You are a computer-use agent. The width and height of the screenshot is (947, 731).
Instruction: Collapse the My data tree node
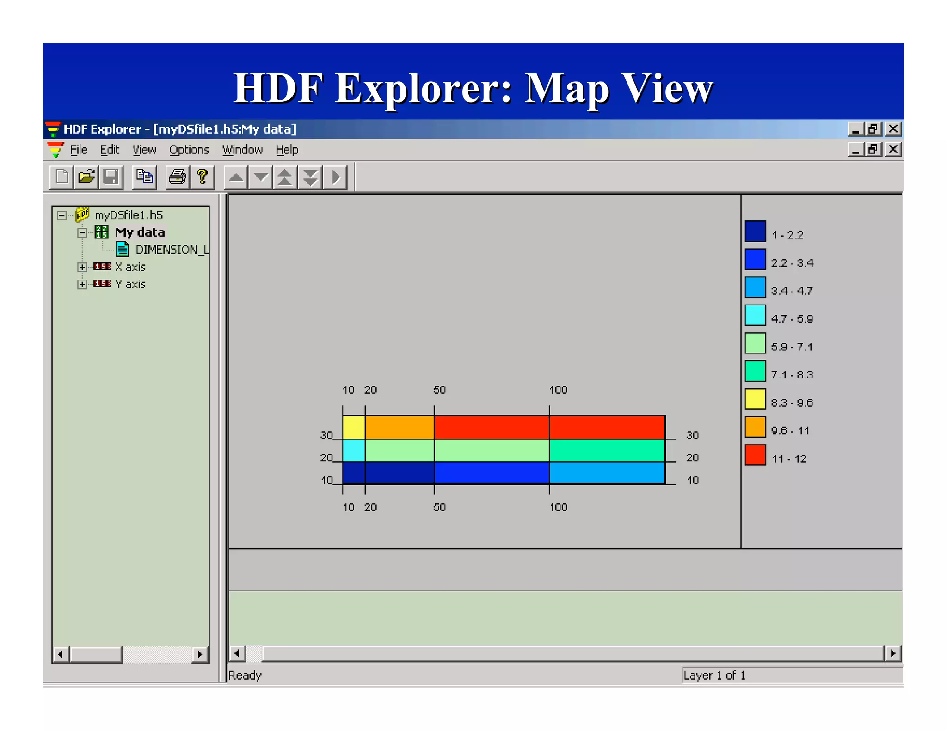tap(82, 232)
